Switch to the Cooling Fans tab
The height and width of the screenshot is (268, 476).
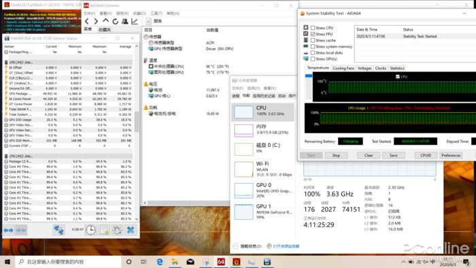[343, 68]
